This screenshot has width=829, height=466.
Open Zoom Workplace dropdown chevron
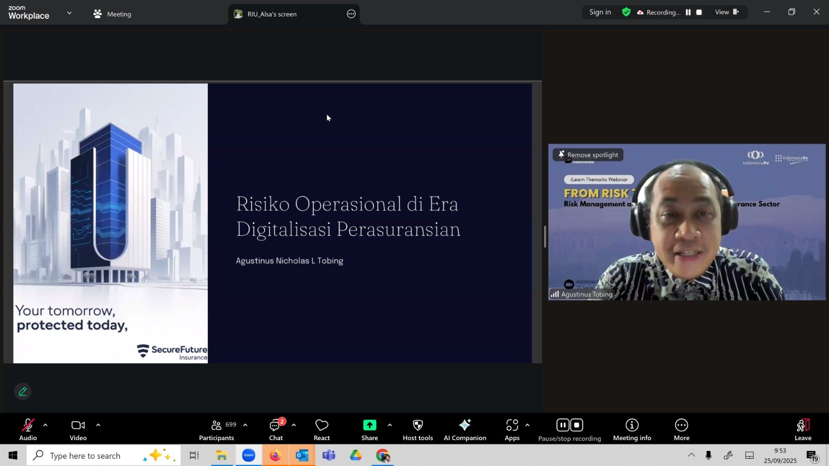tap(69, 13)
